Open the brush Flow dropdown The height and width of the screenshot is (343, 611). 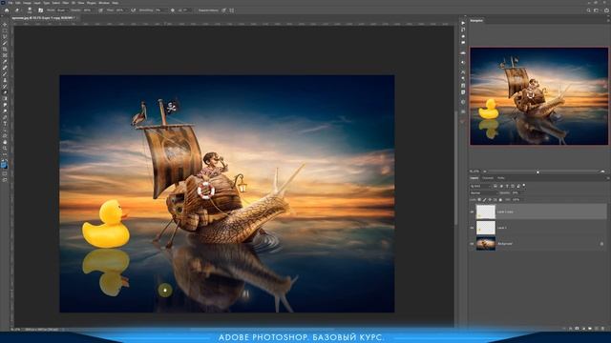[x=121, y=10]
